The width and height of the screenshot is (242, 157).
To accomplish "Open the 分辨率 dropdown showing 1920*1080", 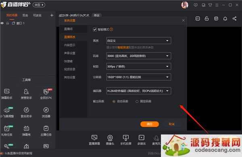I will coord(139,77).
